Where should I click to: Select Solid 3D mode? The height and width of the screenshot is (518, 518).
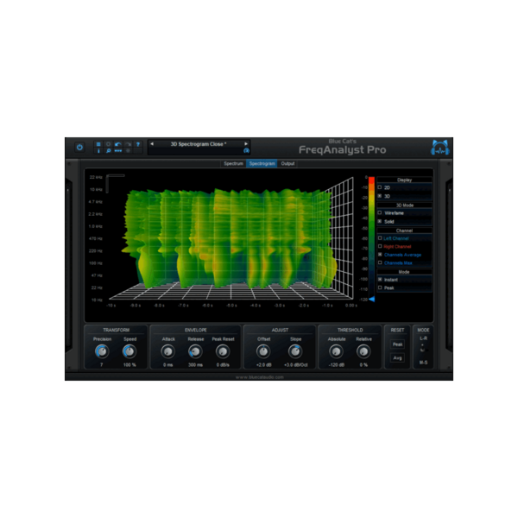tap(380, 221)
